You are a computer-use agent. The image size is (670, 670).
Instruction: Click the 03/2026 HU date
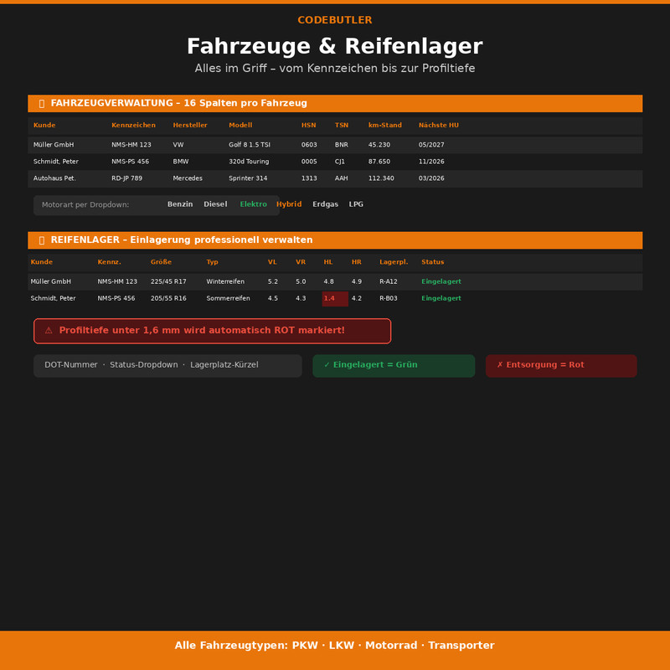tap(431, 178)
